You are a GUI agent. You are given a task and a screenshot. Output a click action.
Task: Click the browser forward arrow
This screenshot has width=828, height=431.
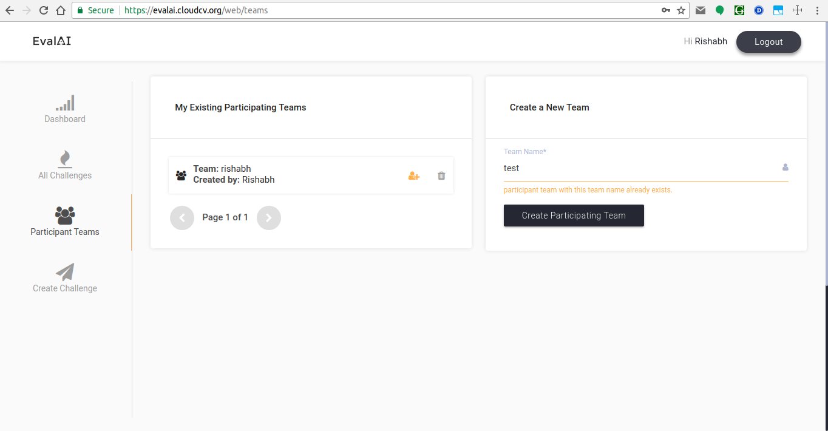coord(26,10)
